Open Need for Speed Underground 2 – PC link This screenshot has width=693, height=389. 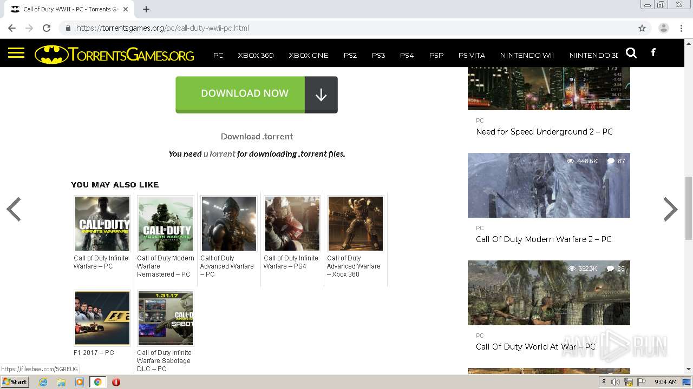pos(544,132)
